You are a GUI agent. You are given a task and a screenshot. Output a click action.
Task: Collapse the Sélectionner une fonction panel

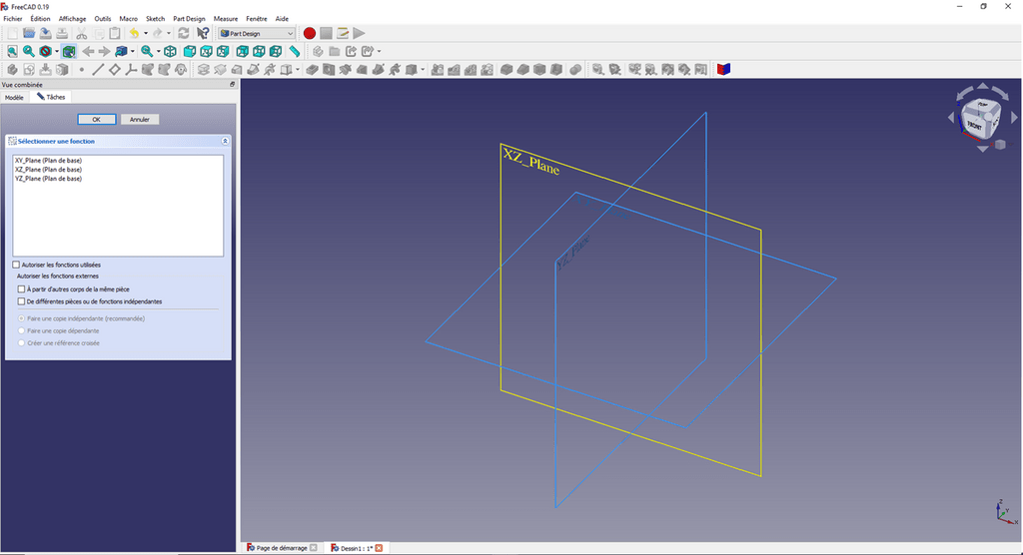click(225, 141)
